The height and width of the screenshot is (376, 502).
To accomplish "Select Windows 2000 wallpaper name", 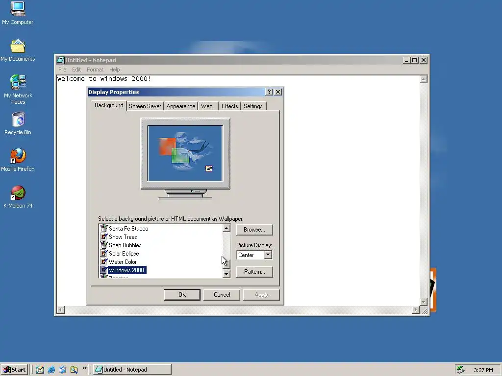I will click(x=126, y=270).
